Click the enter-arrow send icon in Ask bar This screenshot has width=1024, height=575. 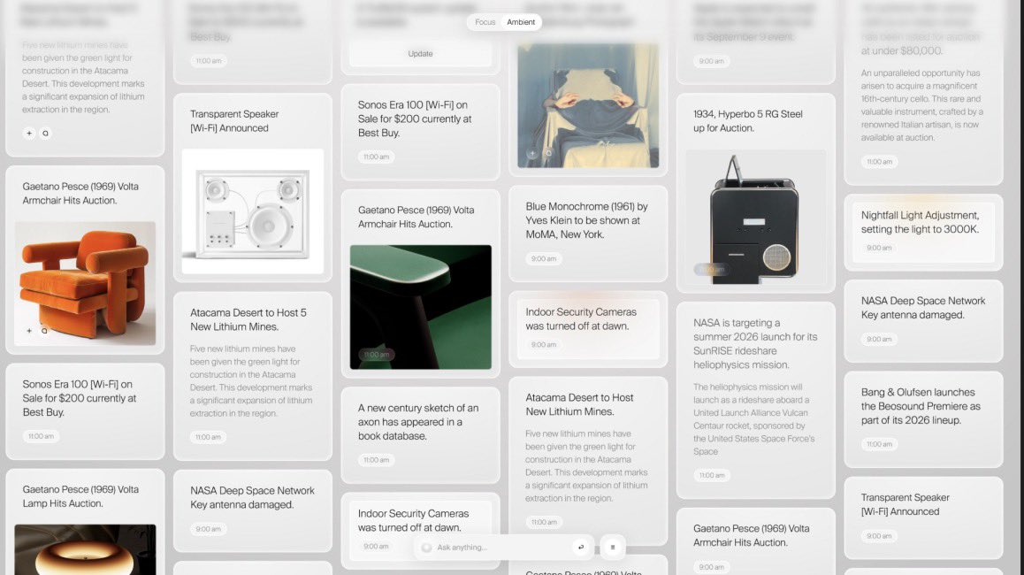(581, 547)
